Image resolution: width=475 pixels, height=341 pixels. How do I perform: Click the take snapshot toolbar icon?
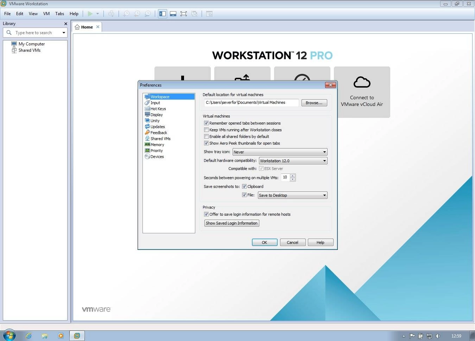point(126,14)
